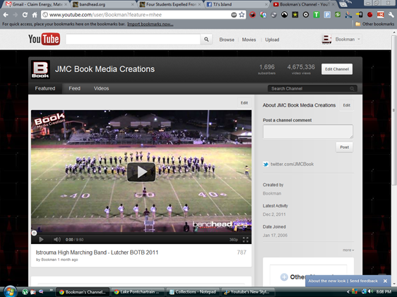Go back with the browser back arrow

[x=6, y=15]
